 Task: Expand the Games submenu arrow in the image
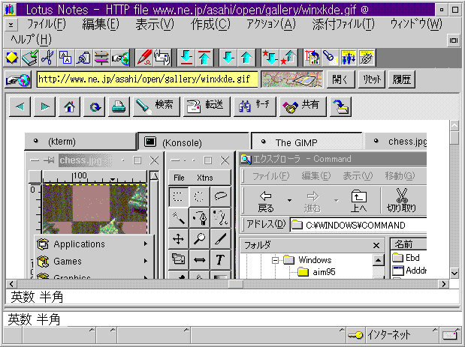tap(146, 261)
